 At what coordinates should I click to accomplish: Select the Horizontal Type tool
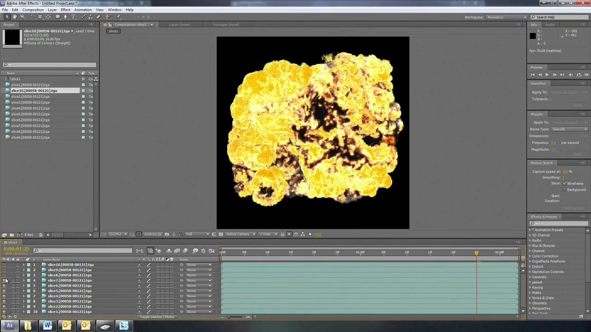click(73, 17)
